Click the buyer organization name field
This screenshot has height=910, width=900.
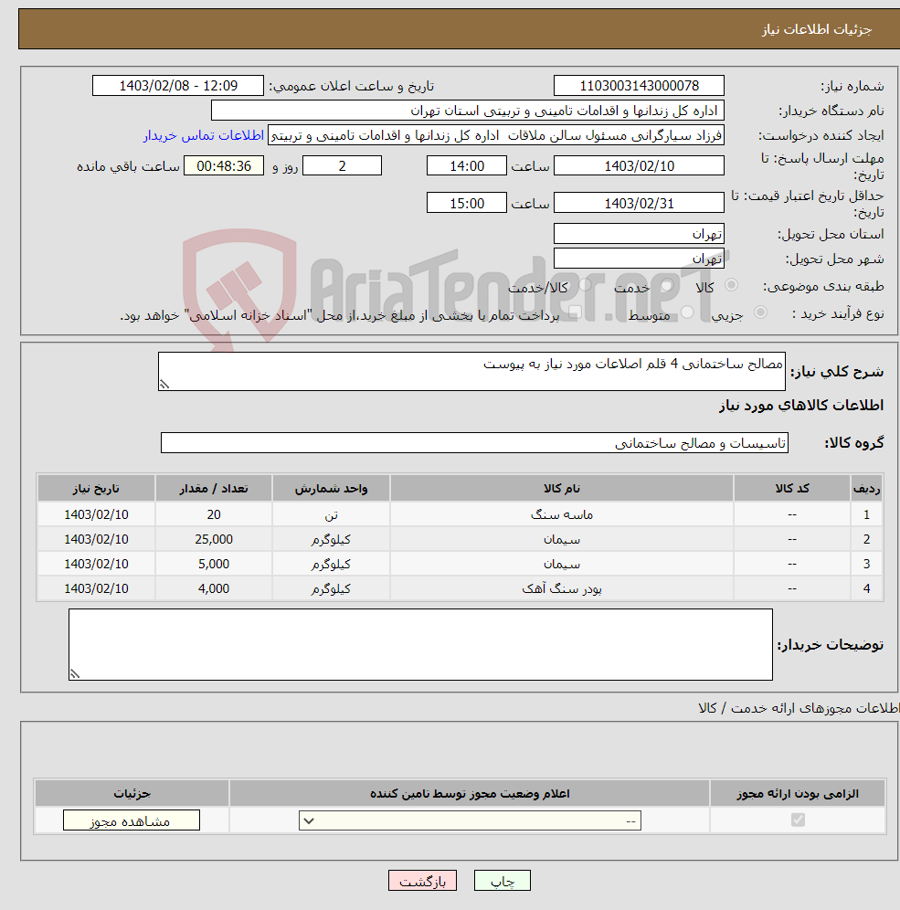tap(468, 111)
